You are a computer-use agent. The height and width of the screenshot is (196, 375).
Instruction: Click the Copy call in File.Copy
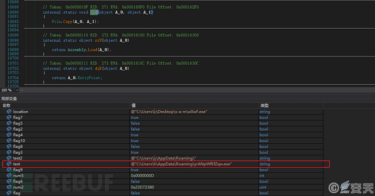pyautogui.click(x=68, y=22)
